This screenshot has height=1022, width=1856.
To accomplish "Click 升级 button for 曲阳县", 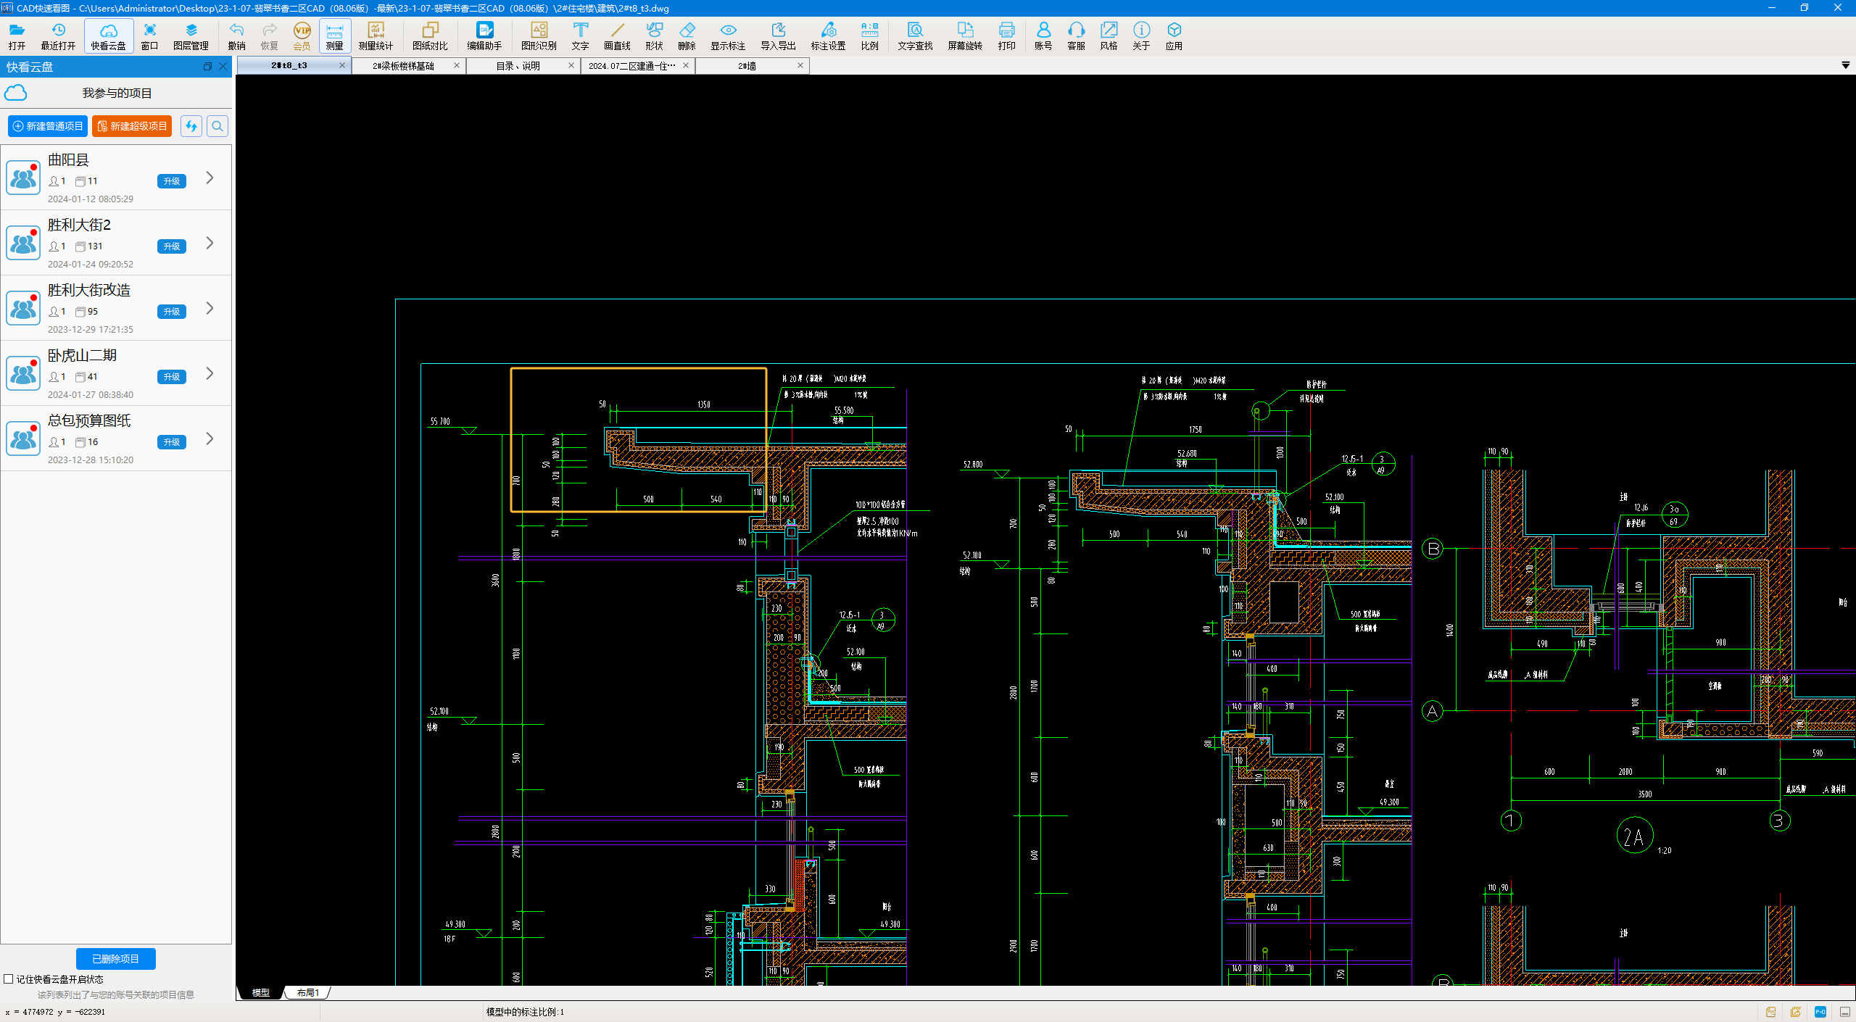I will [172, 181].
